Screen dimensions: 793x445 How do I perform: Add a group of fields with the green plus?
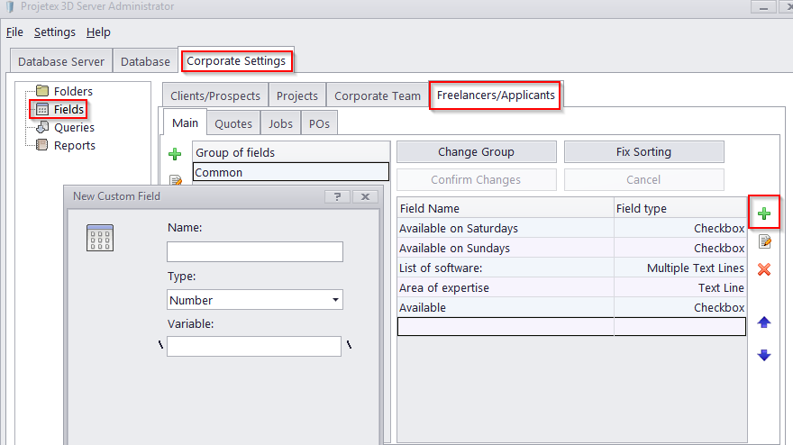coord(175,154)
